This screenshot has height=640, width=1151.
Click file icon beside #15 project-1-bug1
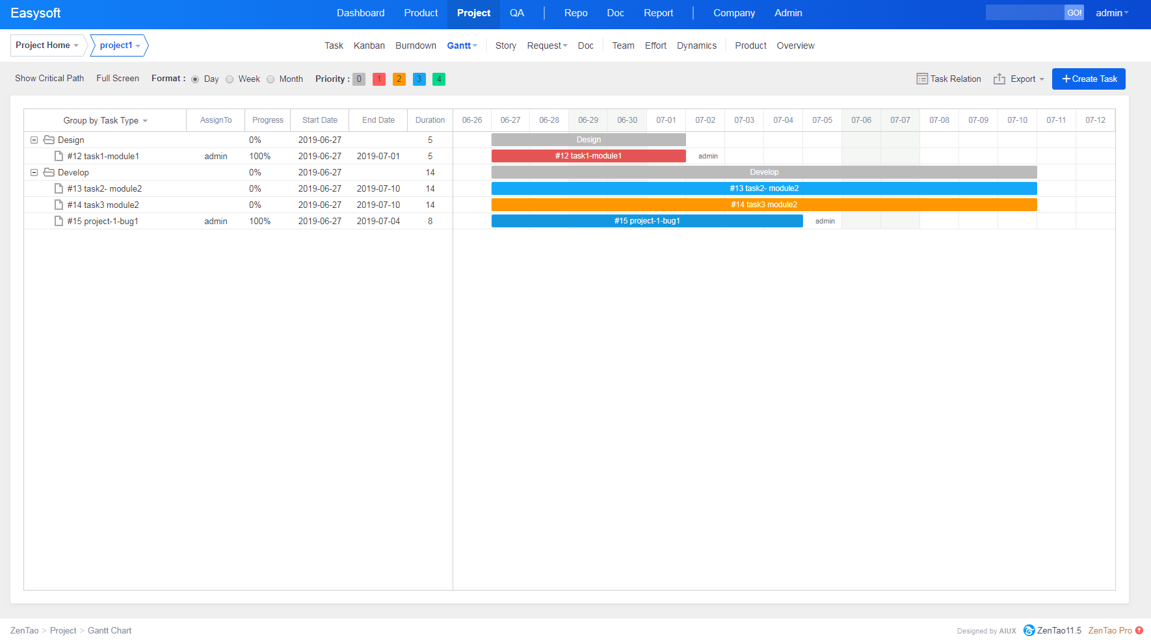tap(59, 221)
